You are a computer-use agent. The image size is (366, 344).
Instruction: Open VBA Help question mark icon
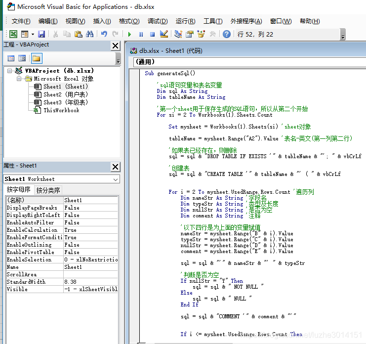pyautogui.click(x=226, y=34)
